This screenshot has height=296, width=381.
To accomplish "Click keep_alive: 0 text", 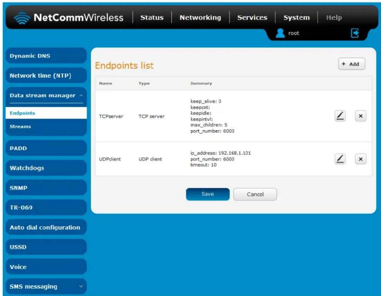I will (206, 102).
